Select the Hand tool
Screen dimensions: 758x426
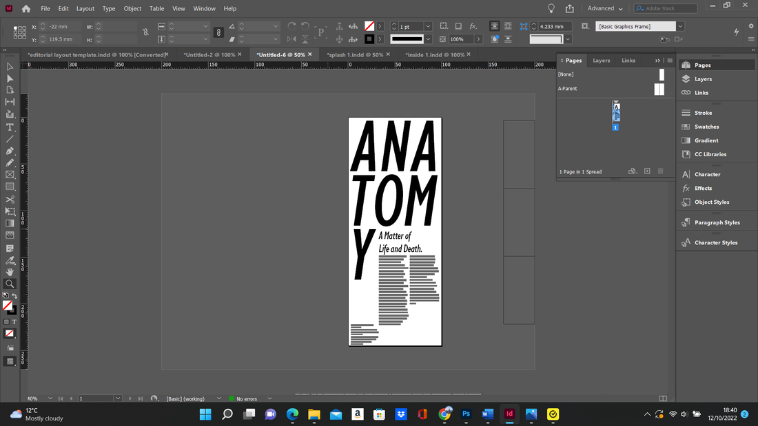[x=10, y=272]
